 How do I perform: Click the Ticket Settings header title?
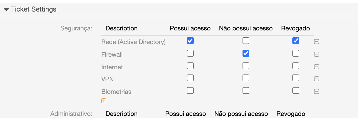[x=34, y=9]
